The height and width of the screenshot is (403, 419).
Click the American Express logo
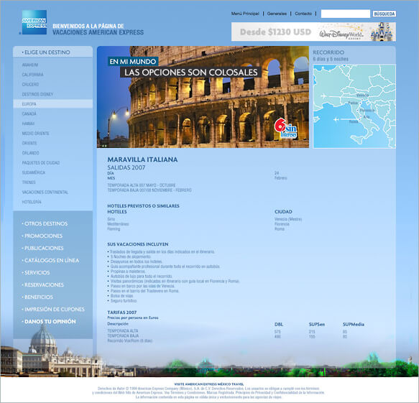[x=34, y=22]
